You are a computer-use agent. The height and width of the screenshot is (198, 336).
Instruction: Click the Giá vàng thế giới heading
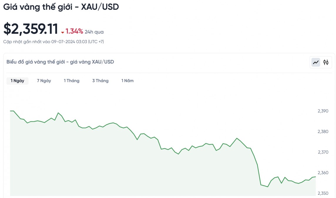coord(61,7)
